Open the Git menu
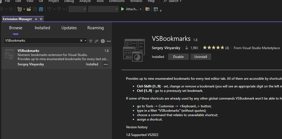Screen dimensions: 282x139 click(x=41, y=1)
